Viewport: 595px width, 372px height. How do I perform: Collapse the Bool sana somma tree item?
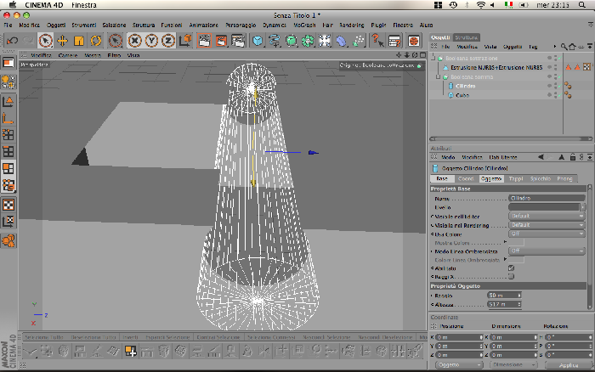point(439,76)
